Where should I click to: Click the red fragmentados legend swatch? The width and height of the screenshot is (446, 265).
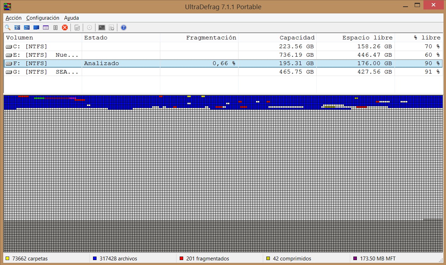point(182,259)
